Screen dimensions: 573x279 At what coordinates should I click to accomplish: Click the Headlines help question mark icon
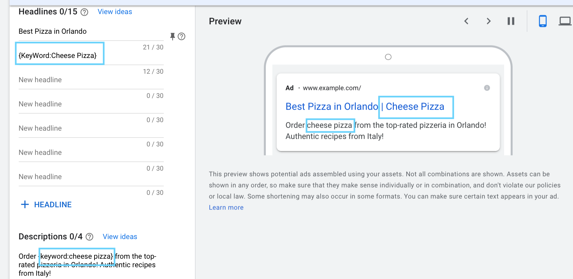coord(84,12)
